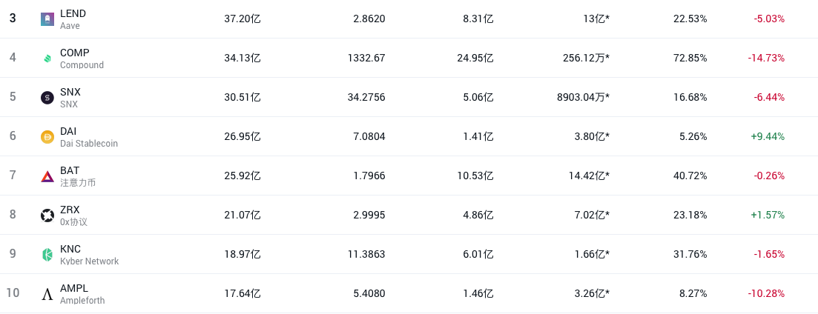Click the BAT token name
This screenshot has height=314, width=818.
click(70, 170)
